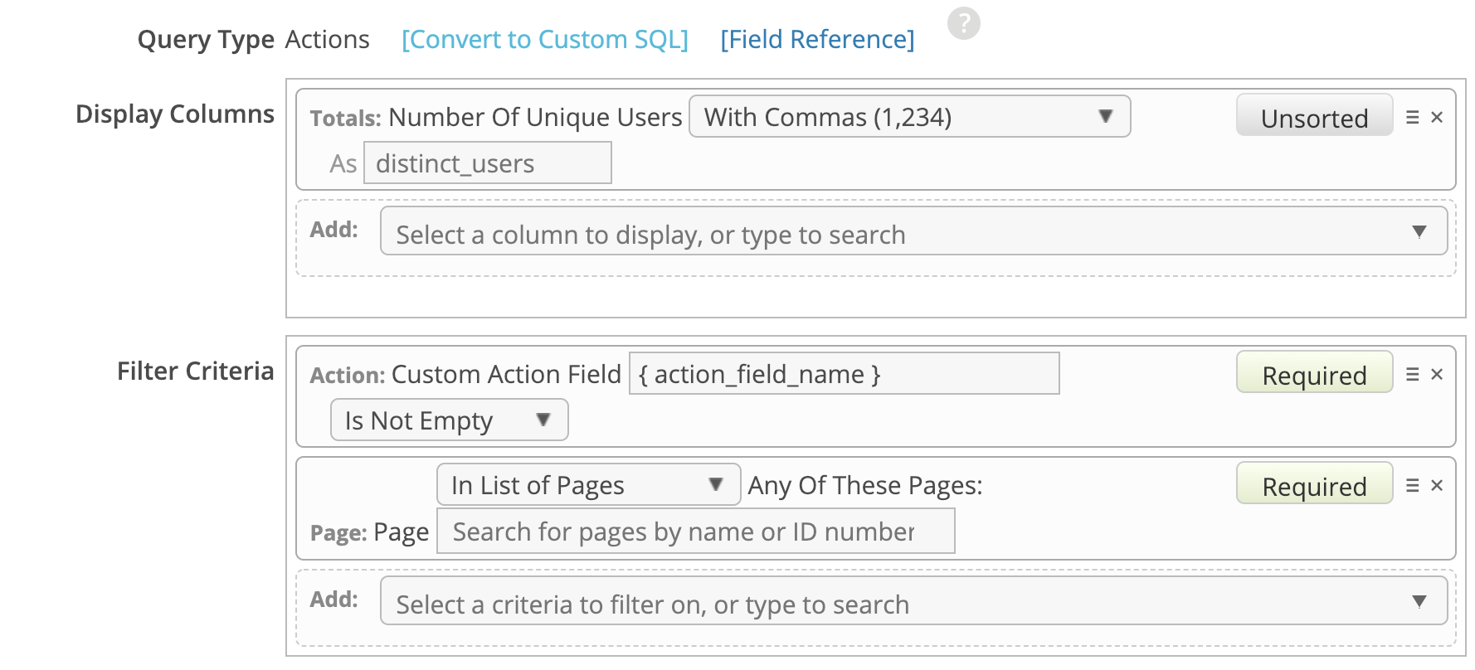Viewport: 1475px width, 670px height.
Task: Remove the Number Of Unique Users column
Action: click(x=1437, y=118)
